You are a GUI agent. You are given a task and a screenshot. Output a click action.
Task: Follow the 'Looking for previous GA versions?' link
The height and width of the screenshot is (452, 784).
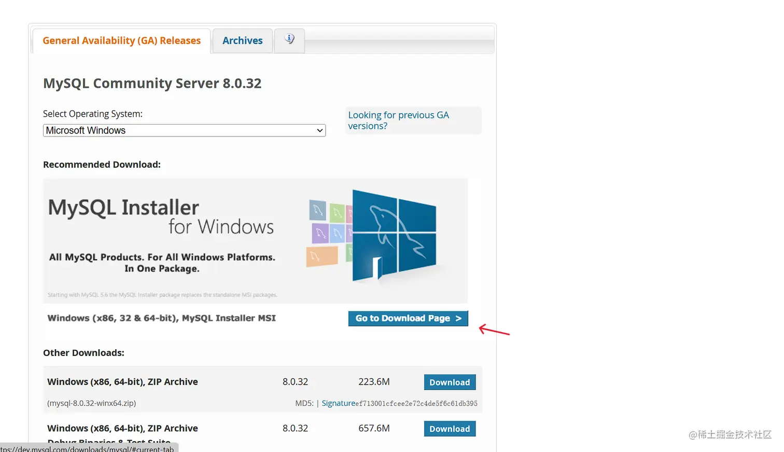[398, 120]
